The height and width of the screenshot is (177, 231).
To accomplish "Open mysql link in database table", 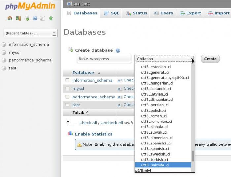I will [x=78, y=89].
